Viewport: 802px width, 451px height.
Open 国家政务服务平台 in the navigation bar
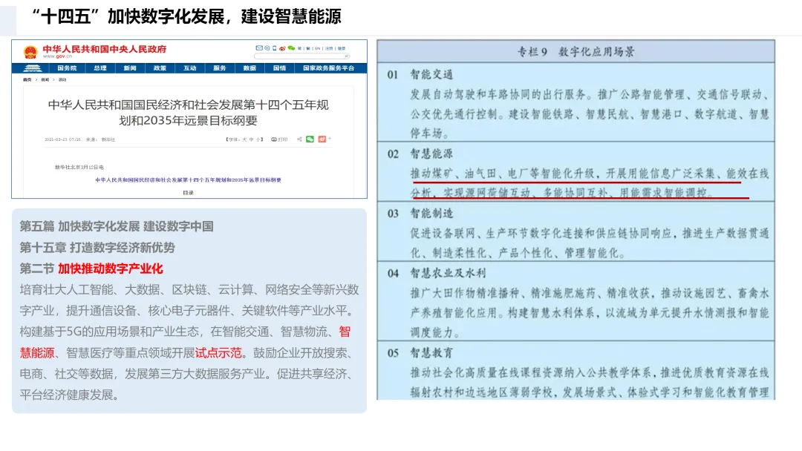[329, 68]
